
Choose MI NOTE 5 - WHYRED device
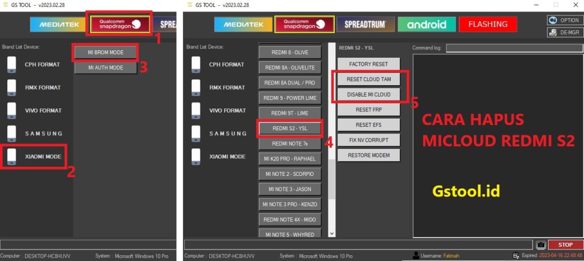[290, 234]
